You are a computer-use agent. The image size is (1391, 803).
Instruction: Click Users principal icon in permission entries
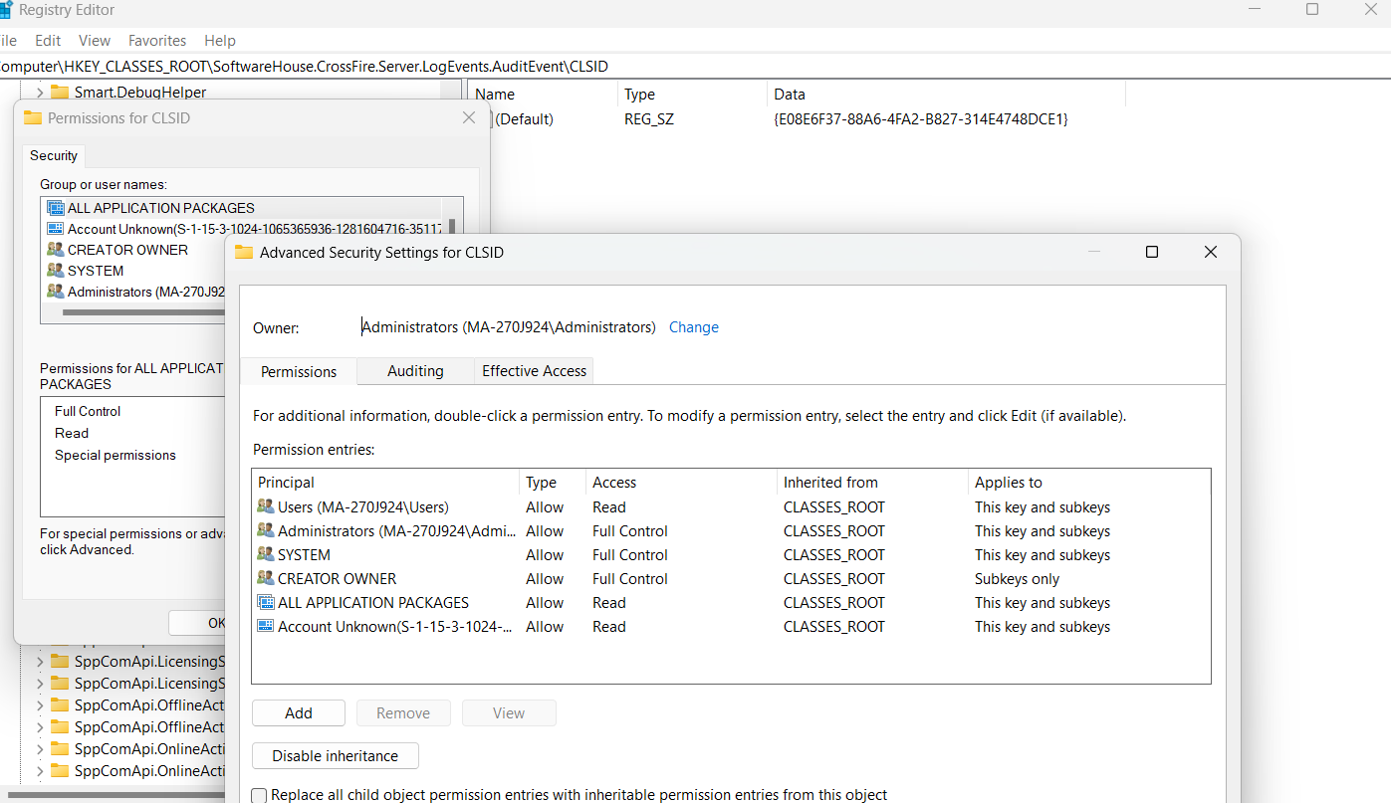pos(265,507)
